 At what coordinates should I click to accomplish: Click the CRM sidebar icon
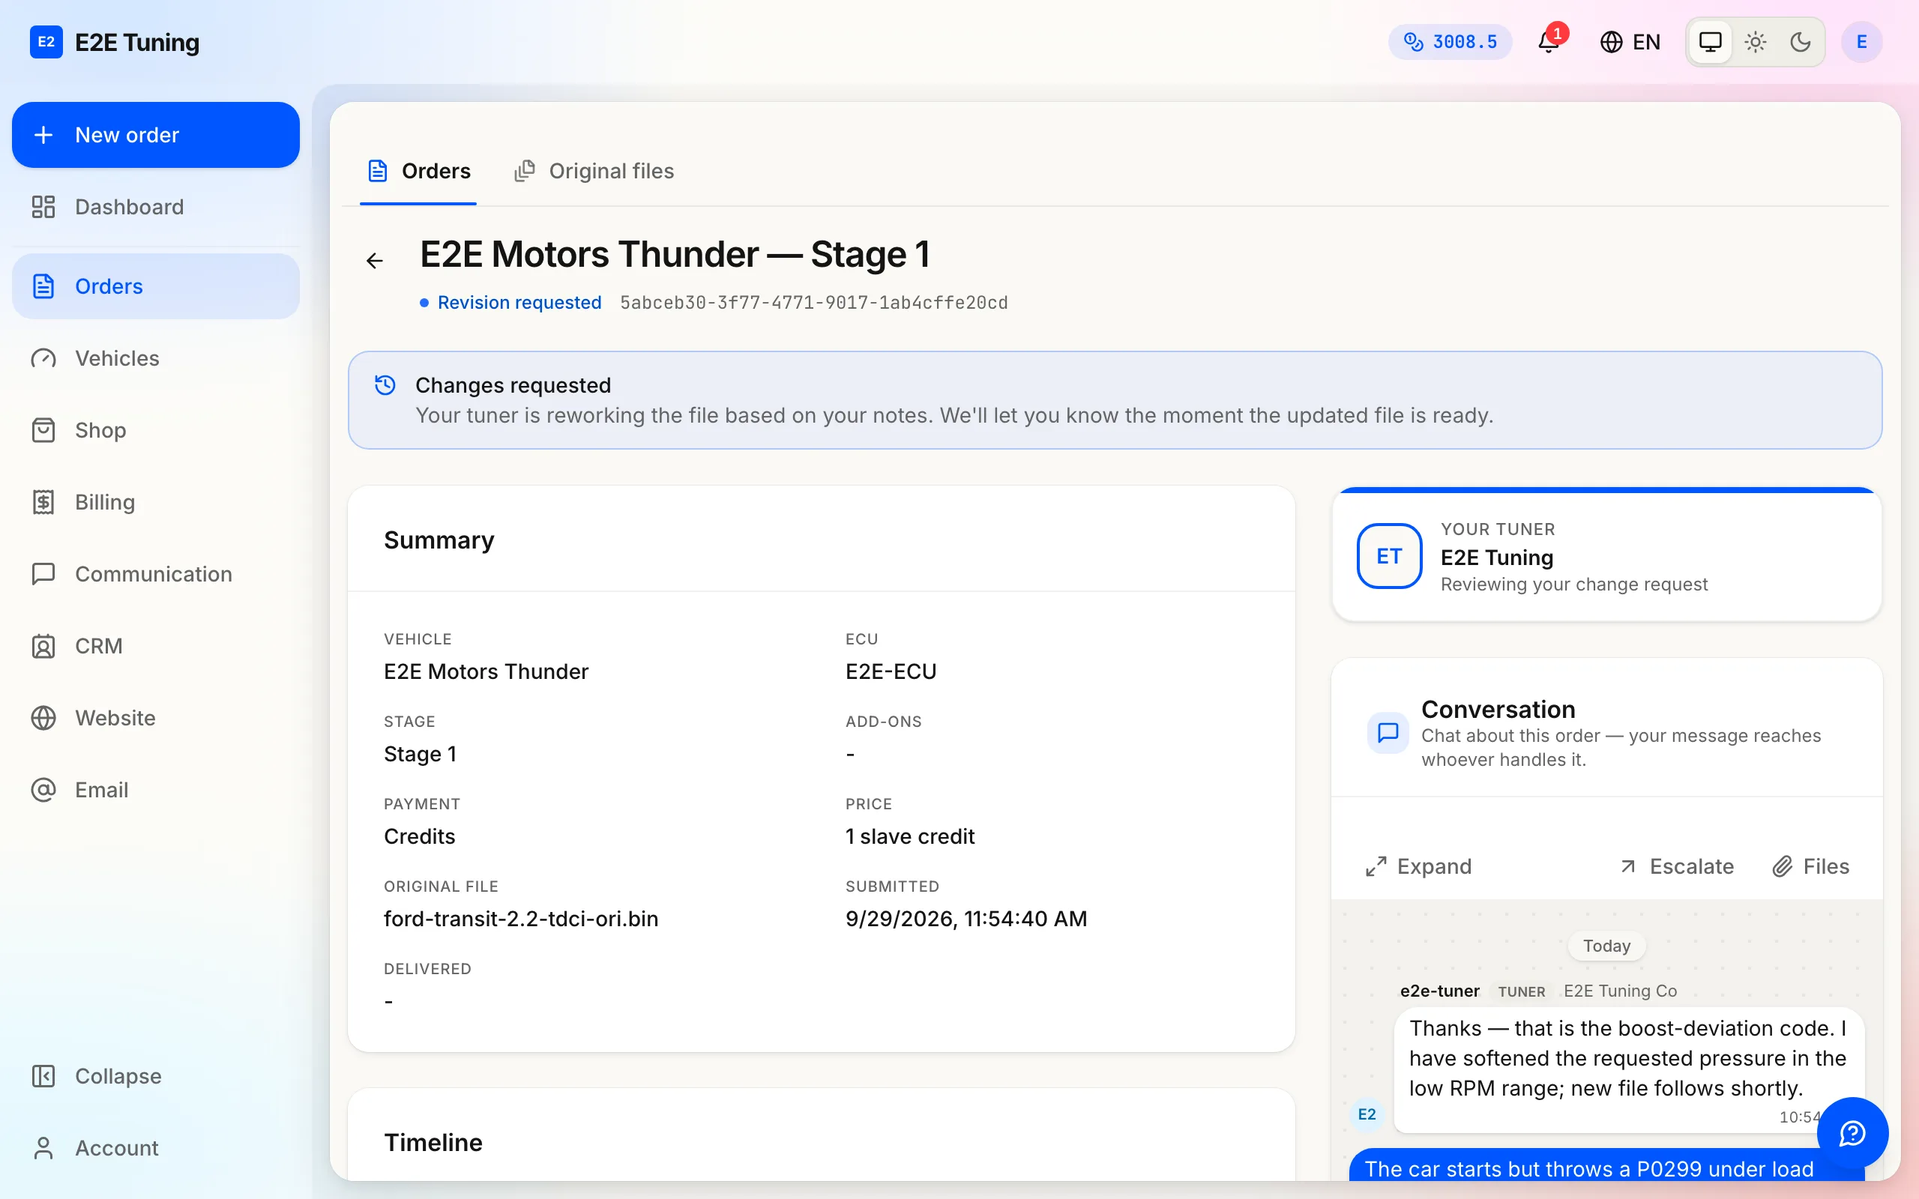click(43, 646)
